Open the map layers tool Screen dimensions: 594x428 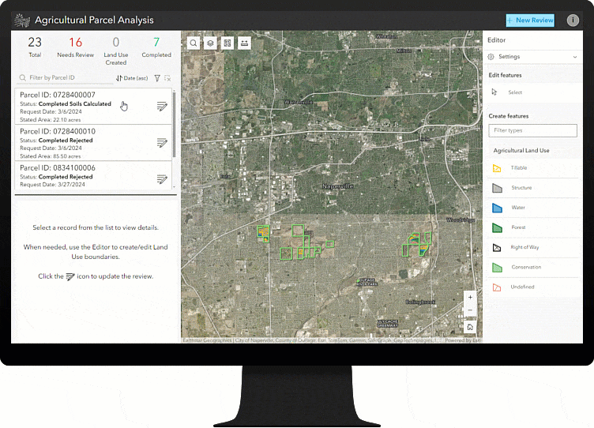[x=210, y=43]
